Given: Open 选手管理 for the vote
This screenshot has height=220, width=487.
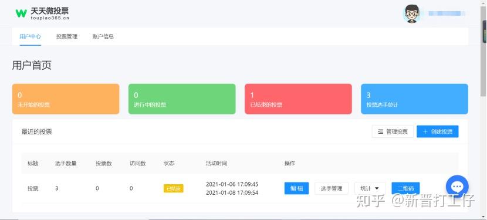Looking at the screenshot, I should click(x=332, y=188).
